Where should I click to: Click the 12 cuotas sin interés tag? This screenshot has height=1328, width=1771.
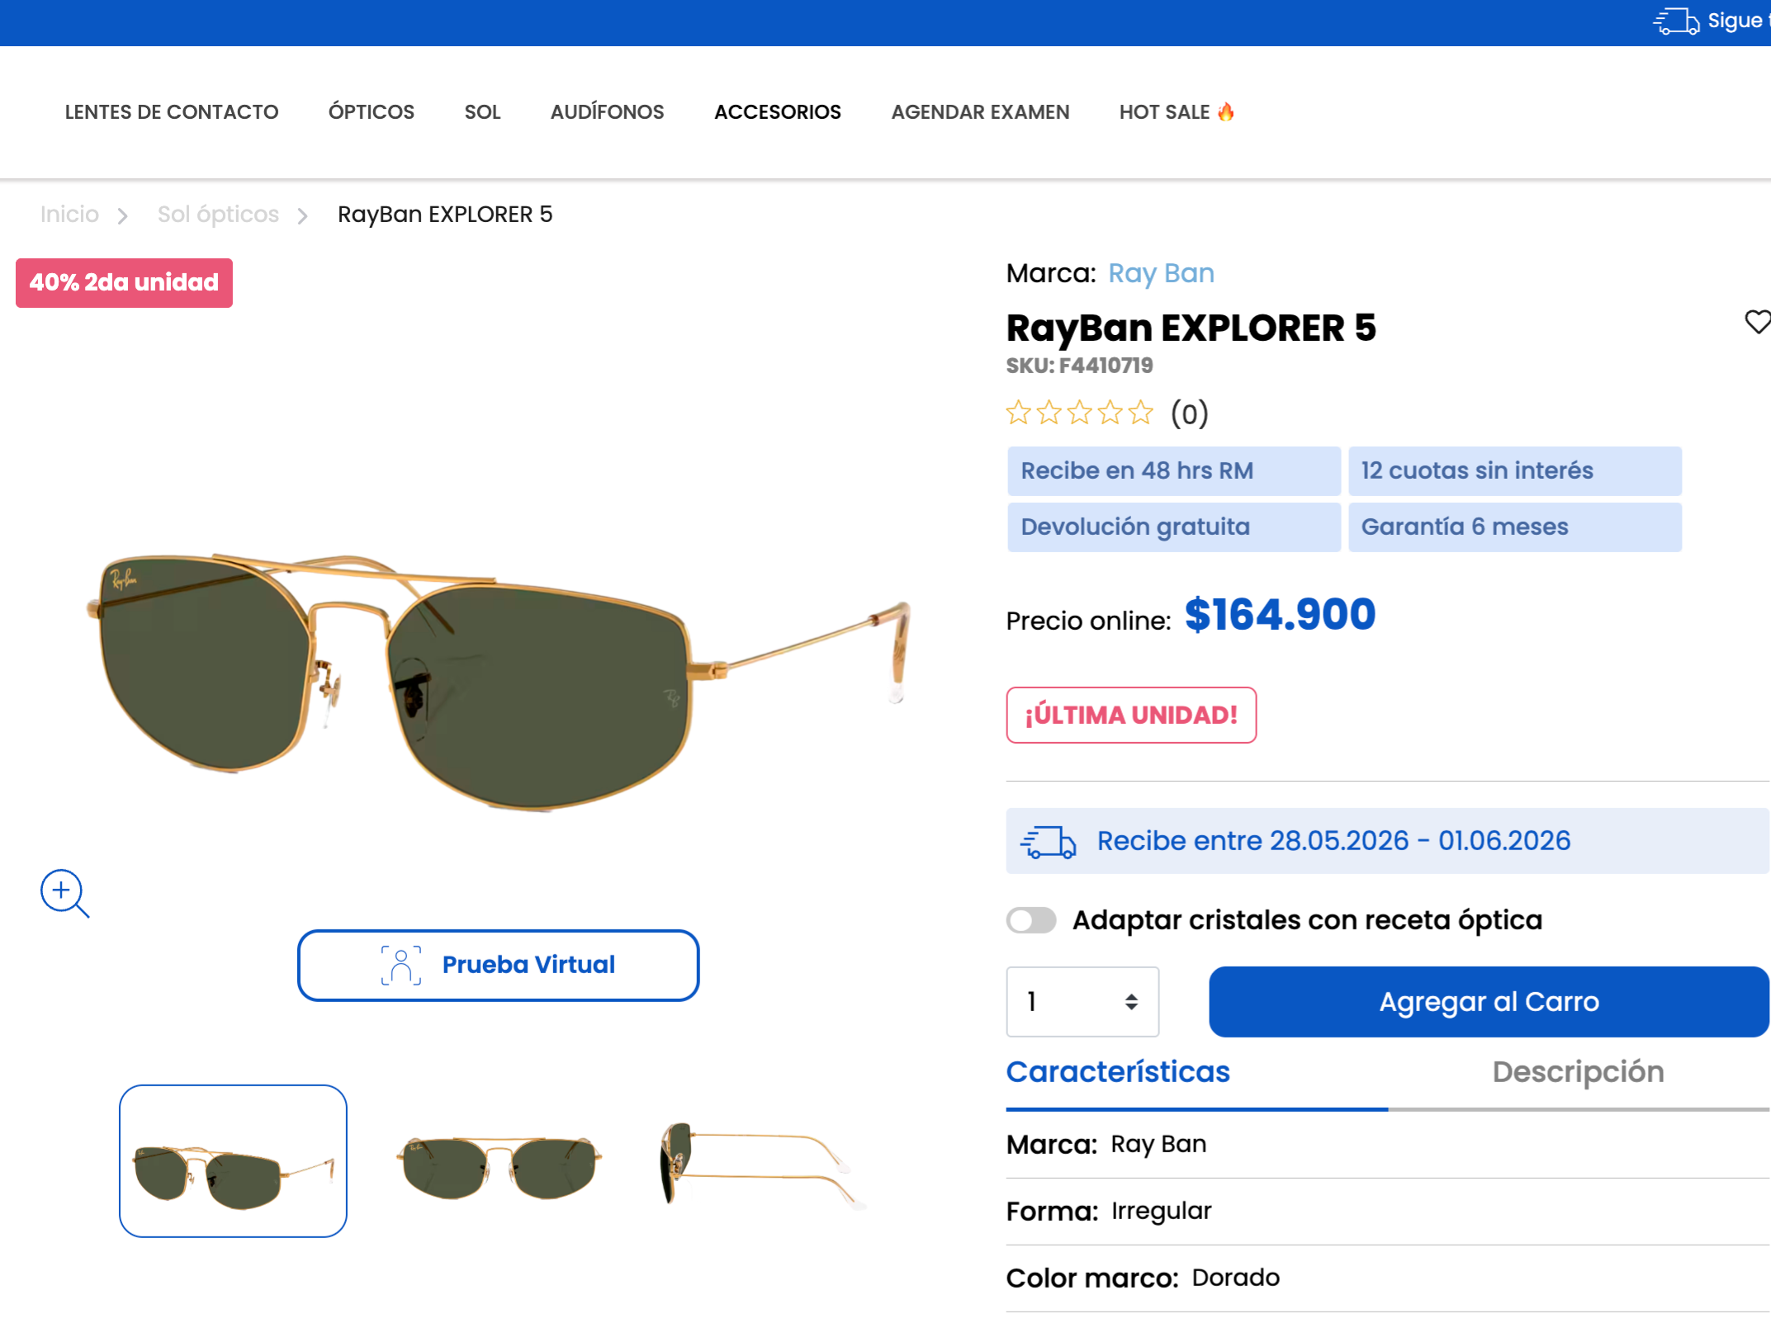click(1515, 470)
